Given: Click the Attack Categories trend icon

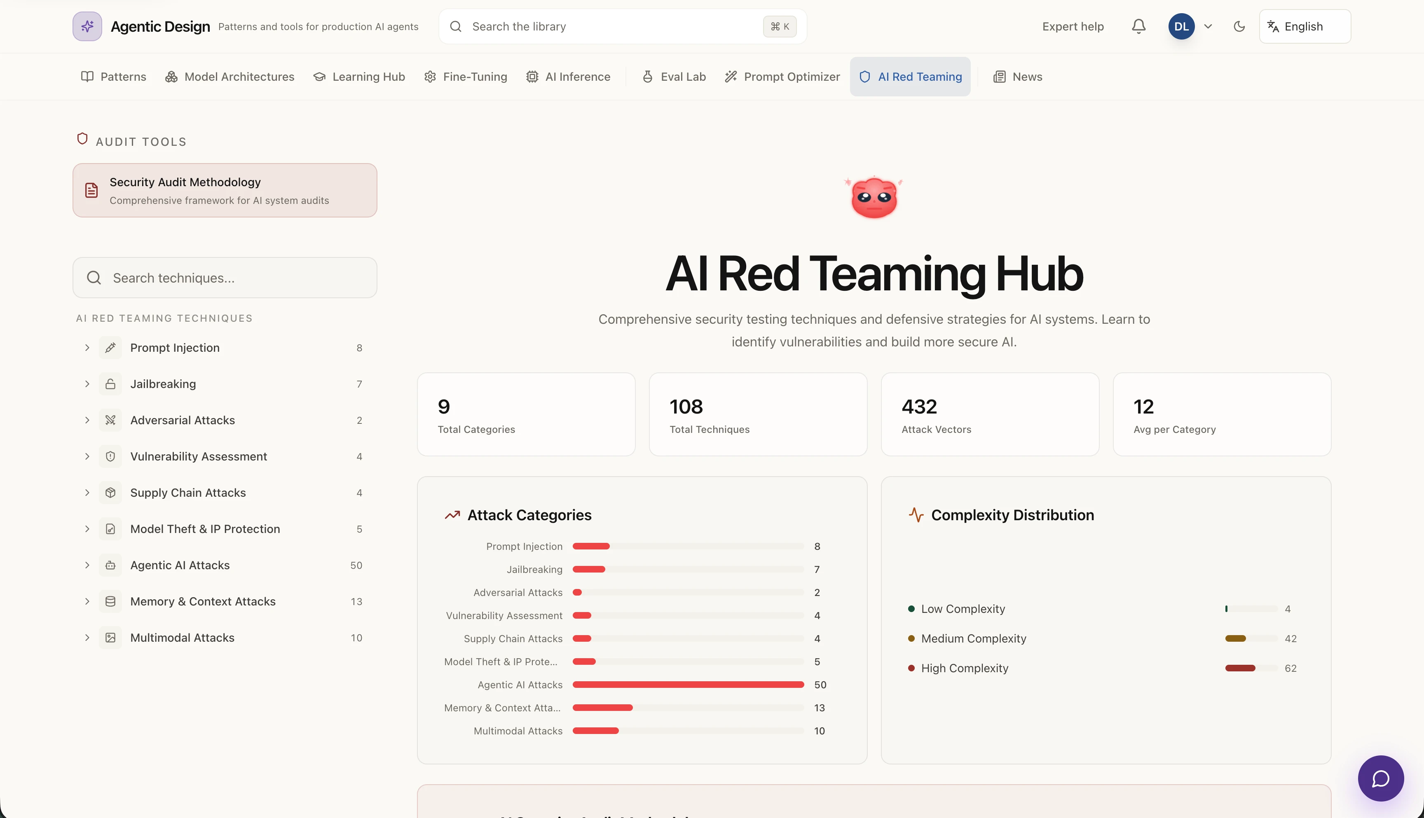Looking at the screenshot, I should click(452, 515).
